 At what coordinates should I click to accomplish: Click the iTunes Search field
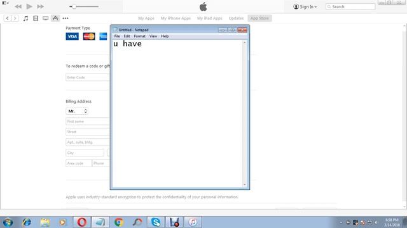tap(350, 7)
